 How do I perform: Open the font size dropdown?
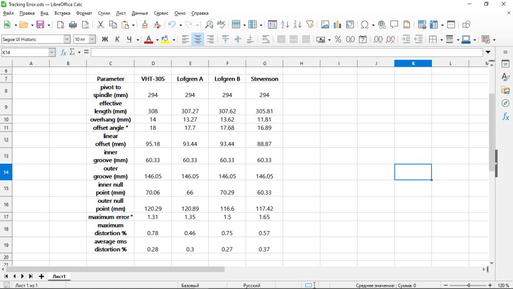pyautogui.click(x=92, y=39)
